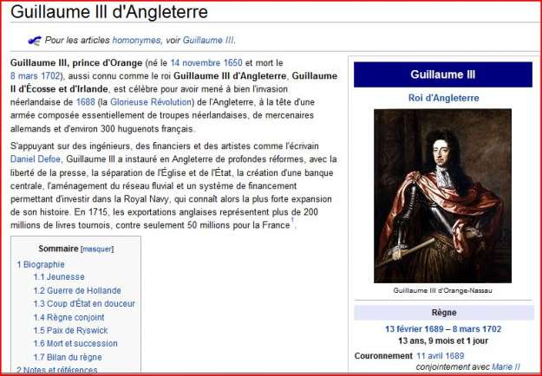Open the 'Glorieuse Révolution' link

click(x=151, y=102)
